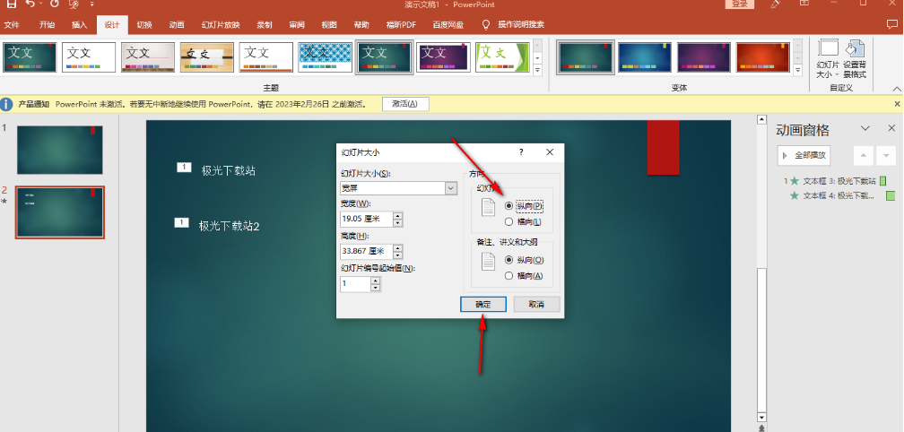Move animation up with the up arrow

(863, 156)
